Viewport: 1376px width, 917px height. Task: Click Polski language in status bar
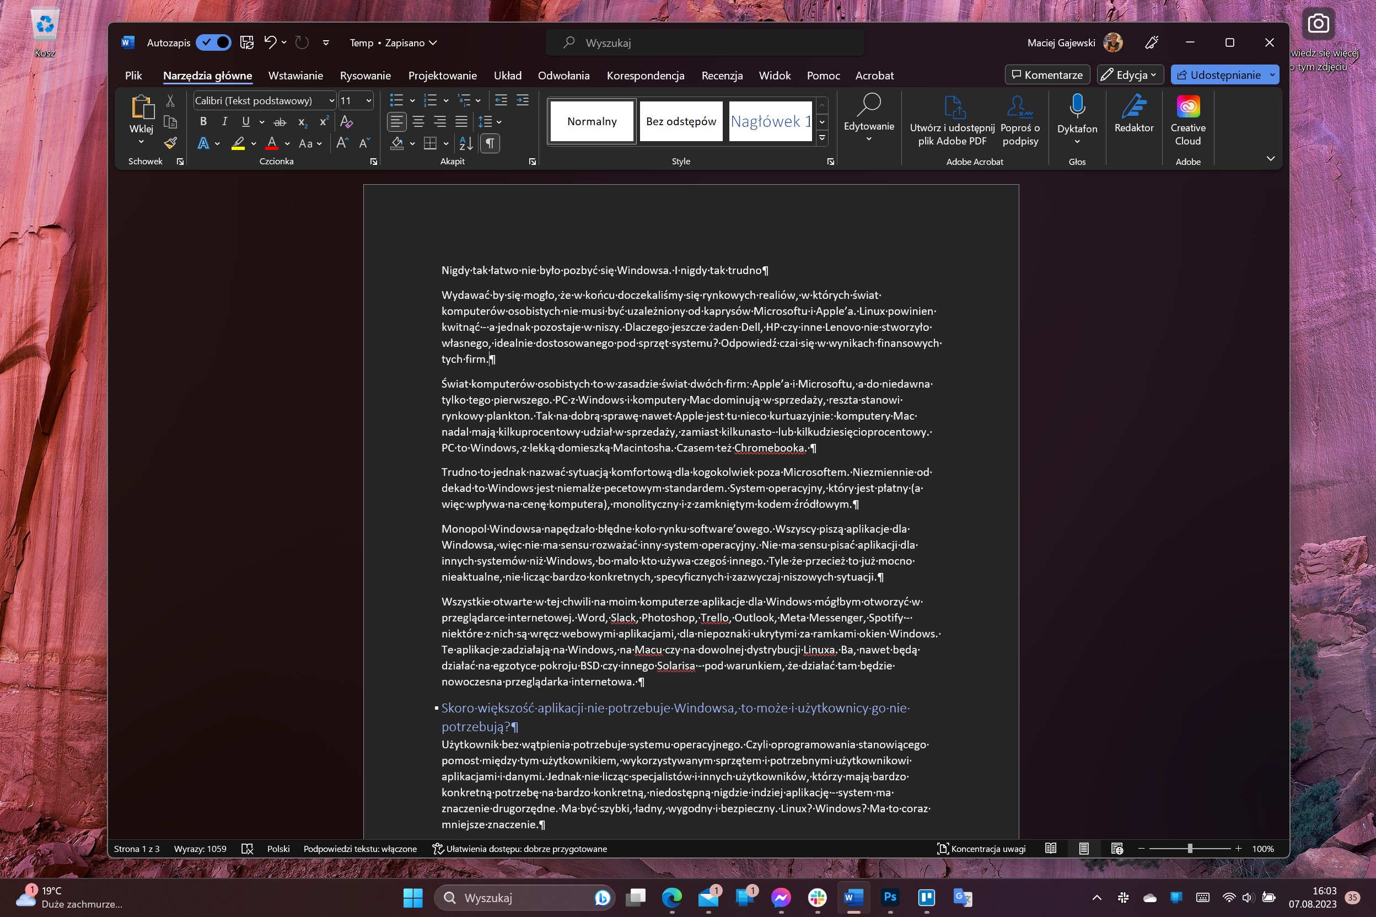click(x=278, y=849)
